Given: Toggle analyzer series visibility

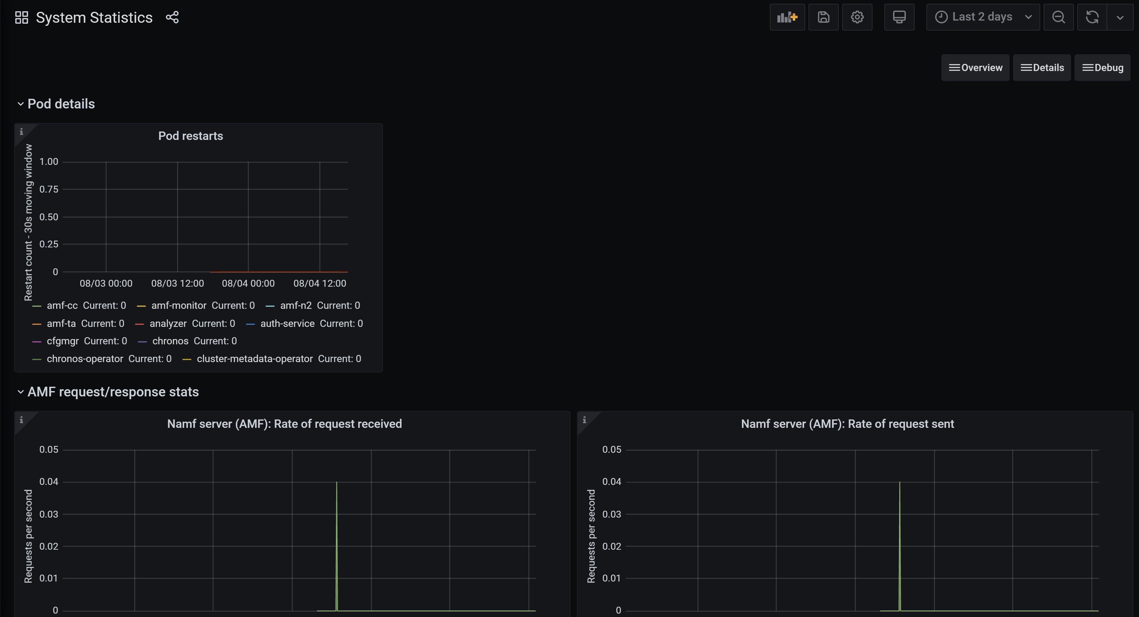Looking at the screenshot, I should (x=168, y=323).
